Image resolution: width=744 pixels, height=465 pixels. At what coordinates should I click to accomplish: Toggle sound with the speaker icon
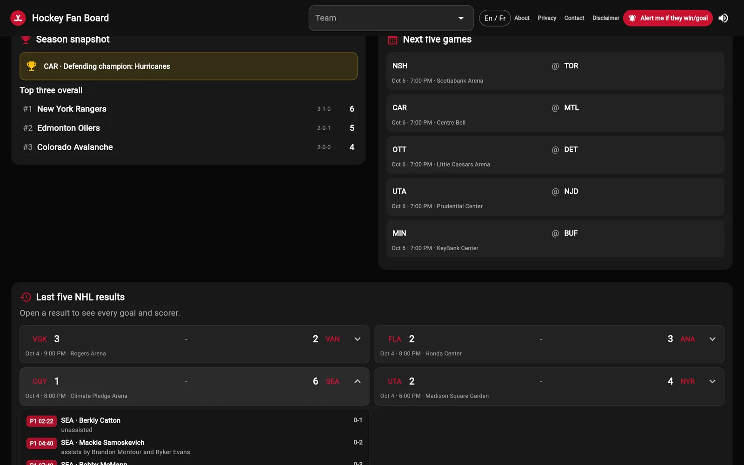(x=723, y=18)
